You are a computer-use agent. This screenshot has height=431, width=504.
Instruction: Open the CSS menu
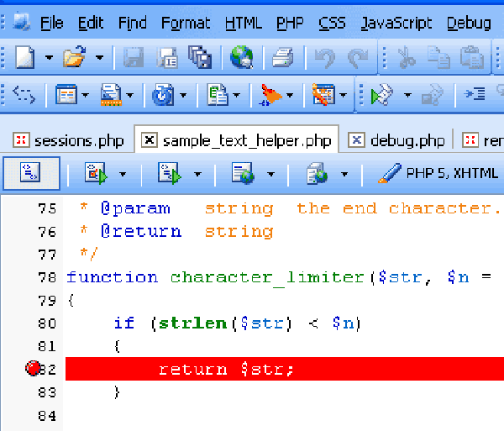[332, 24]
